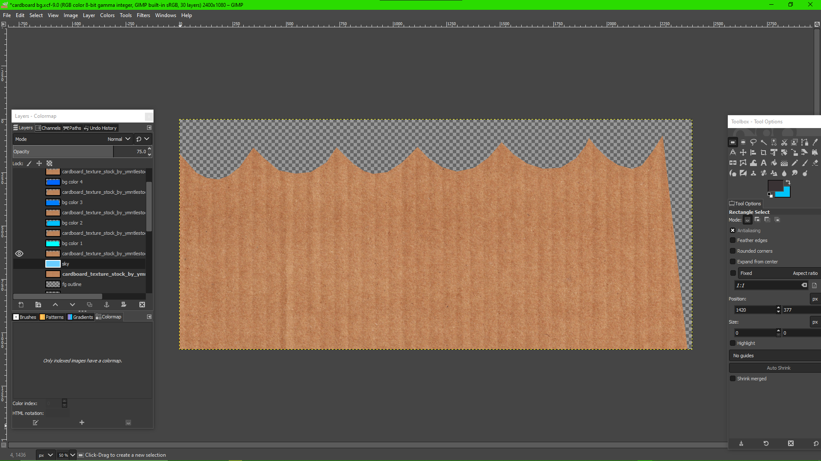The height and width of the screenshot is (461, 821).
Task: Switch to the Channels tab
Action: (x=48, y=128)
